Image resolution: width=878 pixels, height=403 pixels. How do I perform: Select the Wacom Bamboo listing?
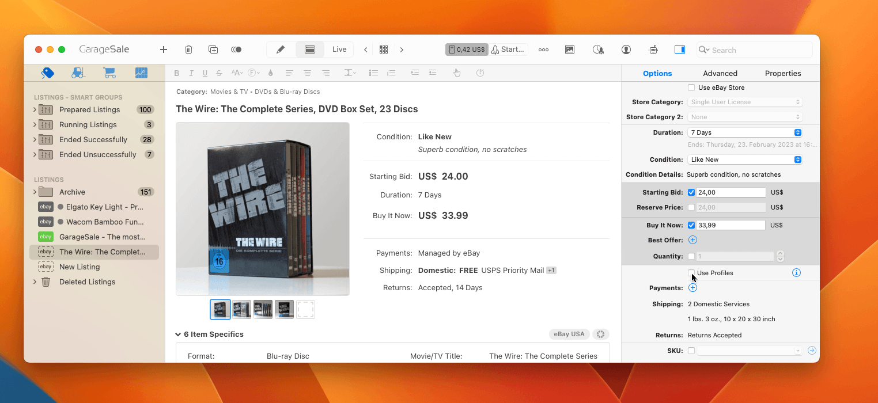[x=94, y=222]
